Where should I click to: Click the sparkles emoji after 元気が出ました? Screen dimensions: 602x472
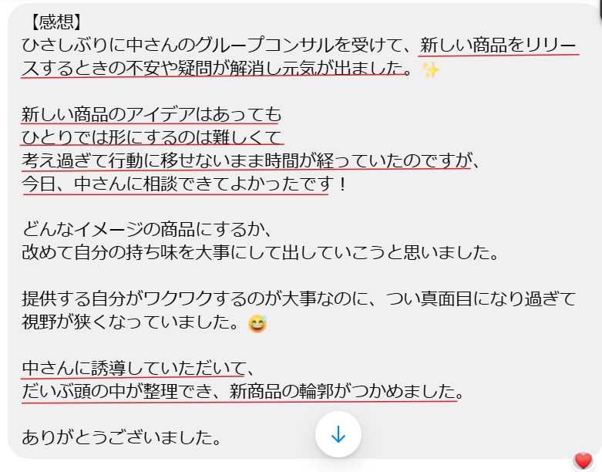tap(430, 70)
